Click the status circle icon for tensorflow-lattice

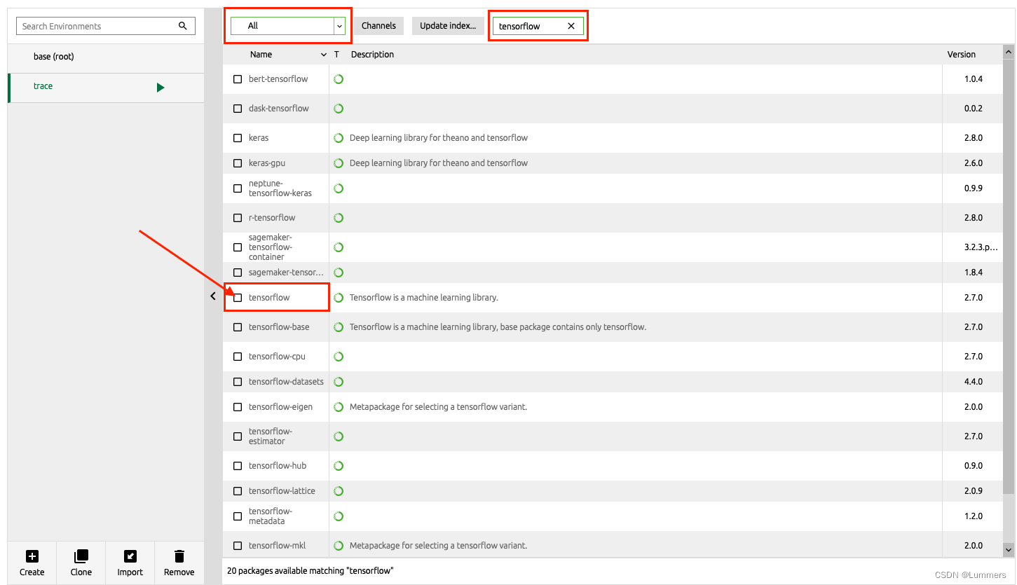pyautogui.click(x=339, y=491)
